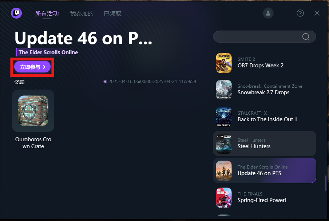Click the 奖励 section label
This screenshot has width=329, height=221.
[19, 82]
